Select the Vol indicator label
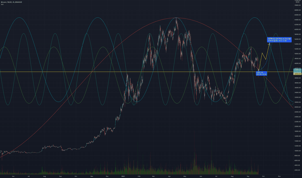This screenshot has width=302, height=178. point(2,4)
